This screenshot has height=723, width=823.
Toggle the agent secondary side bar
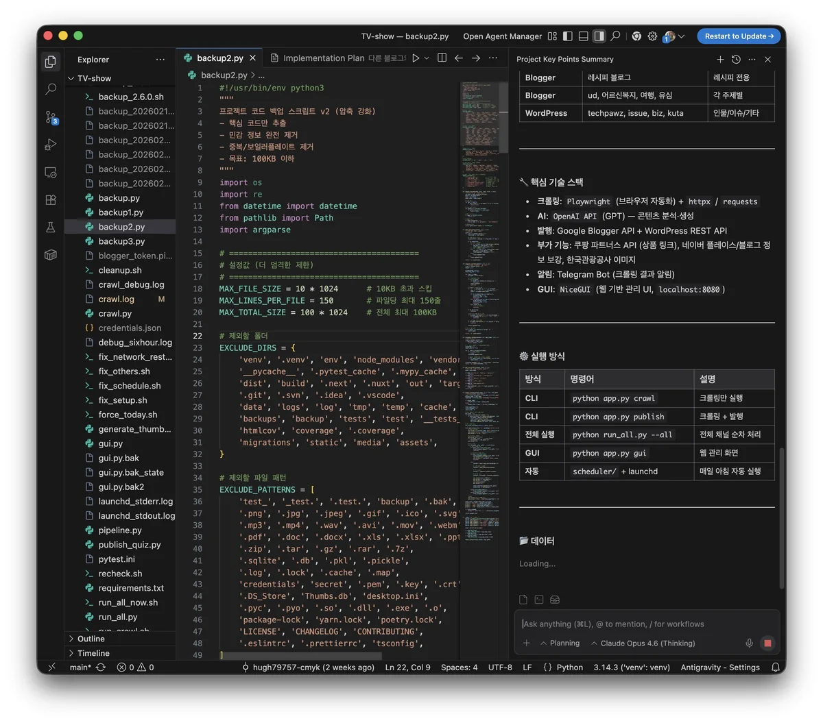pyautogui.click(x=599, y=36)
